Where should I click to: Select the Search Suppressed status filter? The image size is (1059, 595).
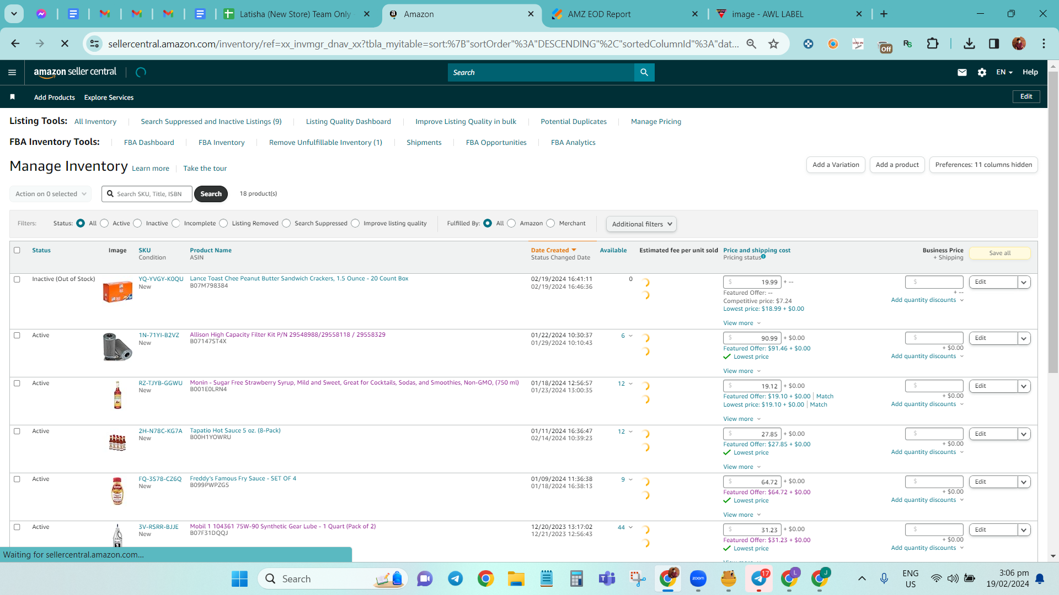click(x=286, y=223)
